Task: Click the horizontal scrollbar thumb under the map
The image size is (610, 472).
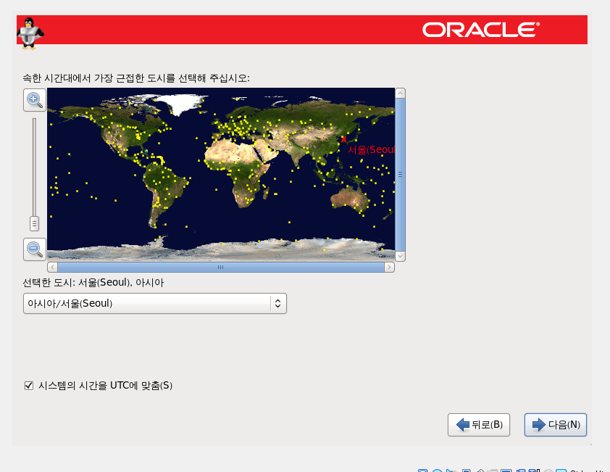Action: point(220,267)
